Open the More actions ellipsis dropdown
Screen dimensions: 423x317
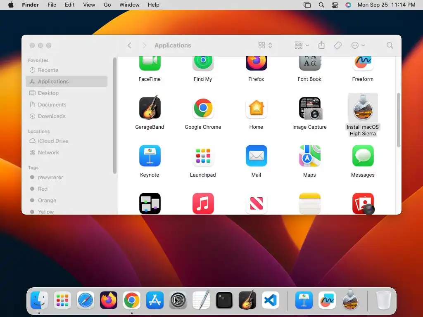(358, 45)
